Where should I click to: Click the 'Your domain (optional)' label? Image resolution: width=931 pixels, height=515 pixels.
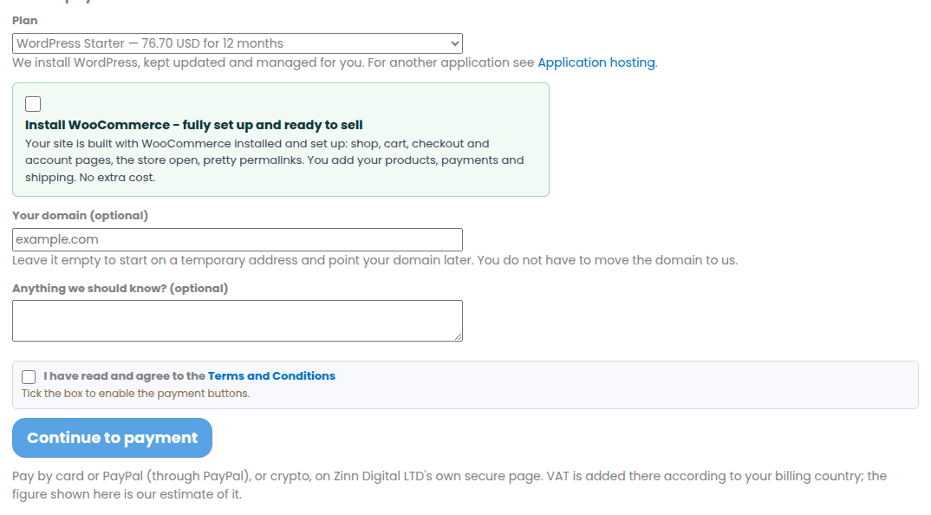click(x=80, y=216)
